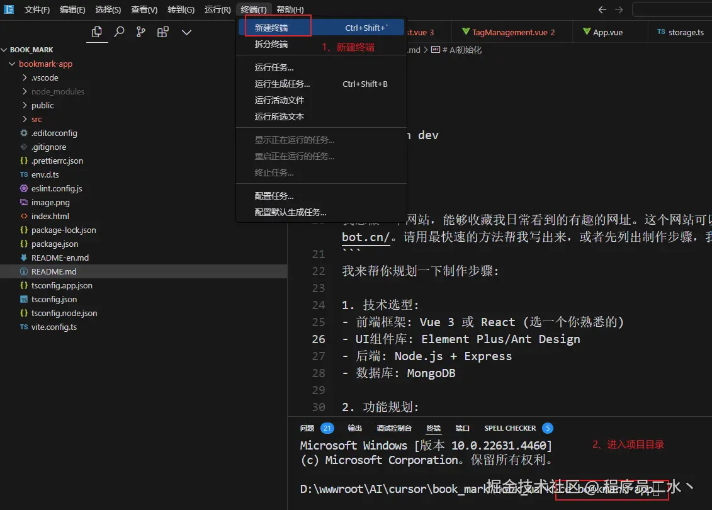Collapse the bookmark-app folder chevron
Screen dimensions: 712x510
(12, 64)
